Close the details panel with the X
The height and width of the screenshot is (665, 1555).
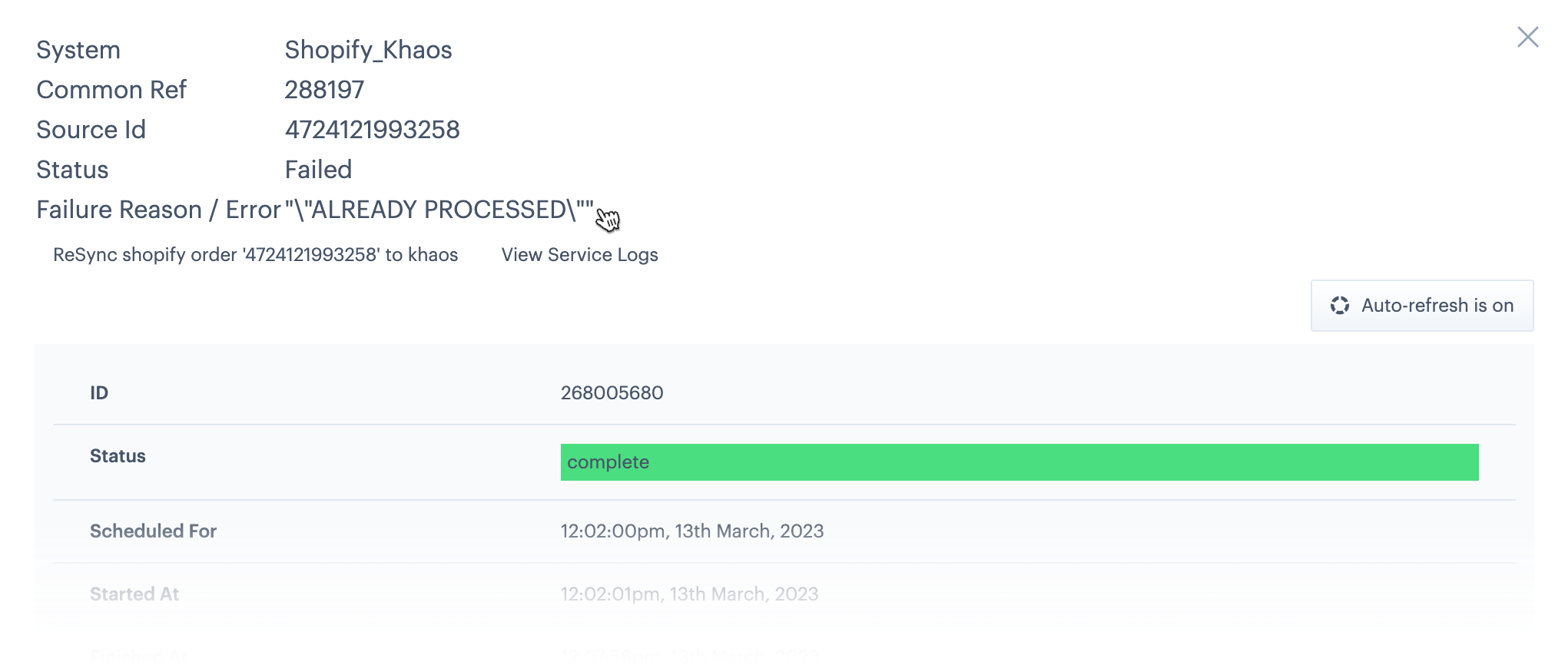pos(1527,37)
